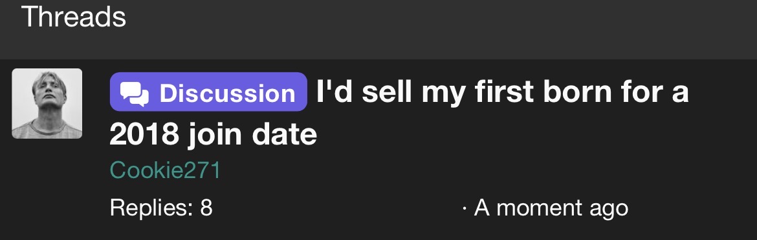757x240 pixels.
Task: Filter threads by the Discussion prefix
Action: pos(208,92)
